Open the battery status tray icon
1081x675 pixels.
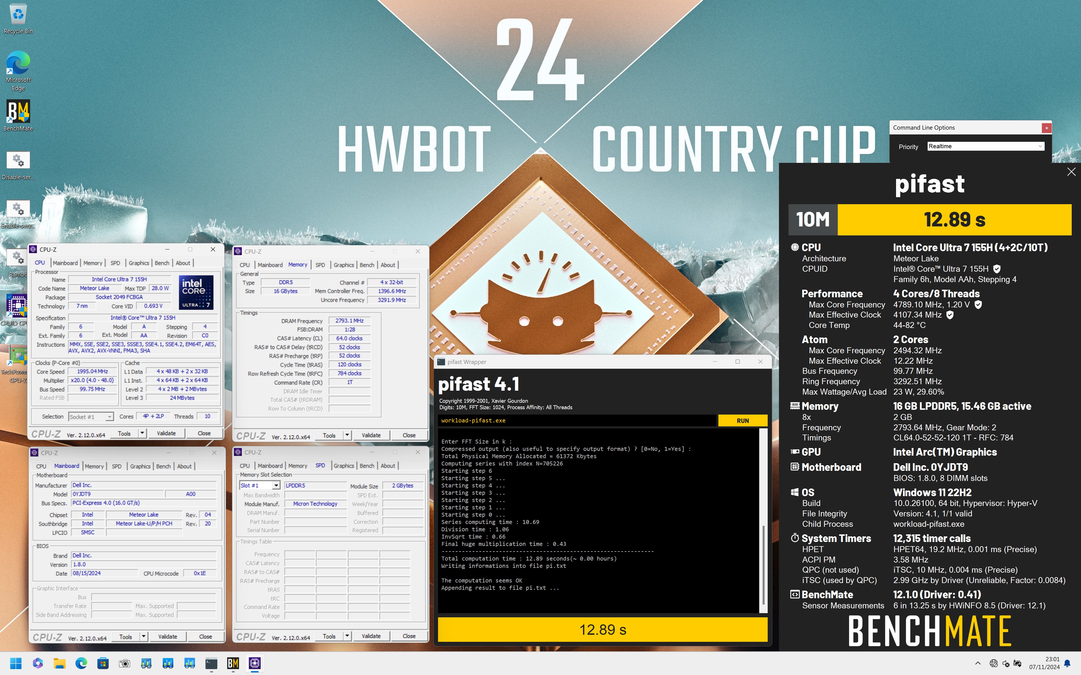[1018, 663]
